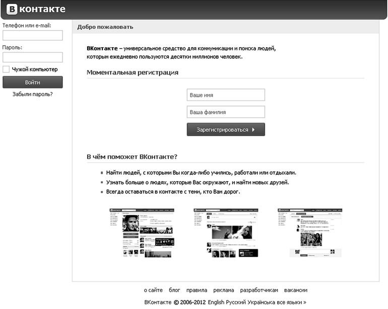Screen dimensions: 388x309
Task: Click the bullet text starting Найти людей
Action: [201, 173]
